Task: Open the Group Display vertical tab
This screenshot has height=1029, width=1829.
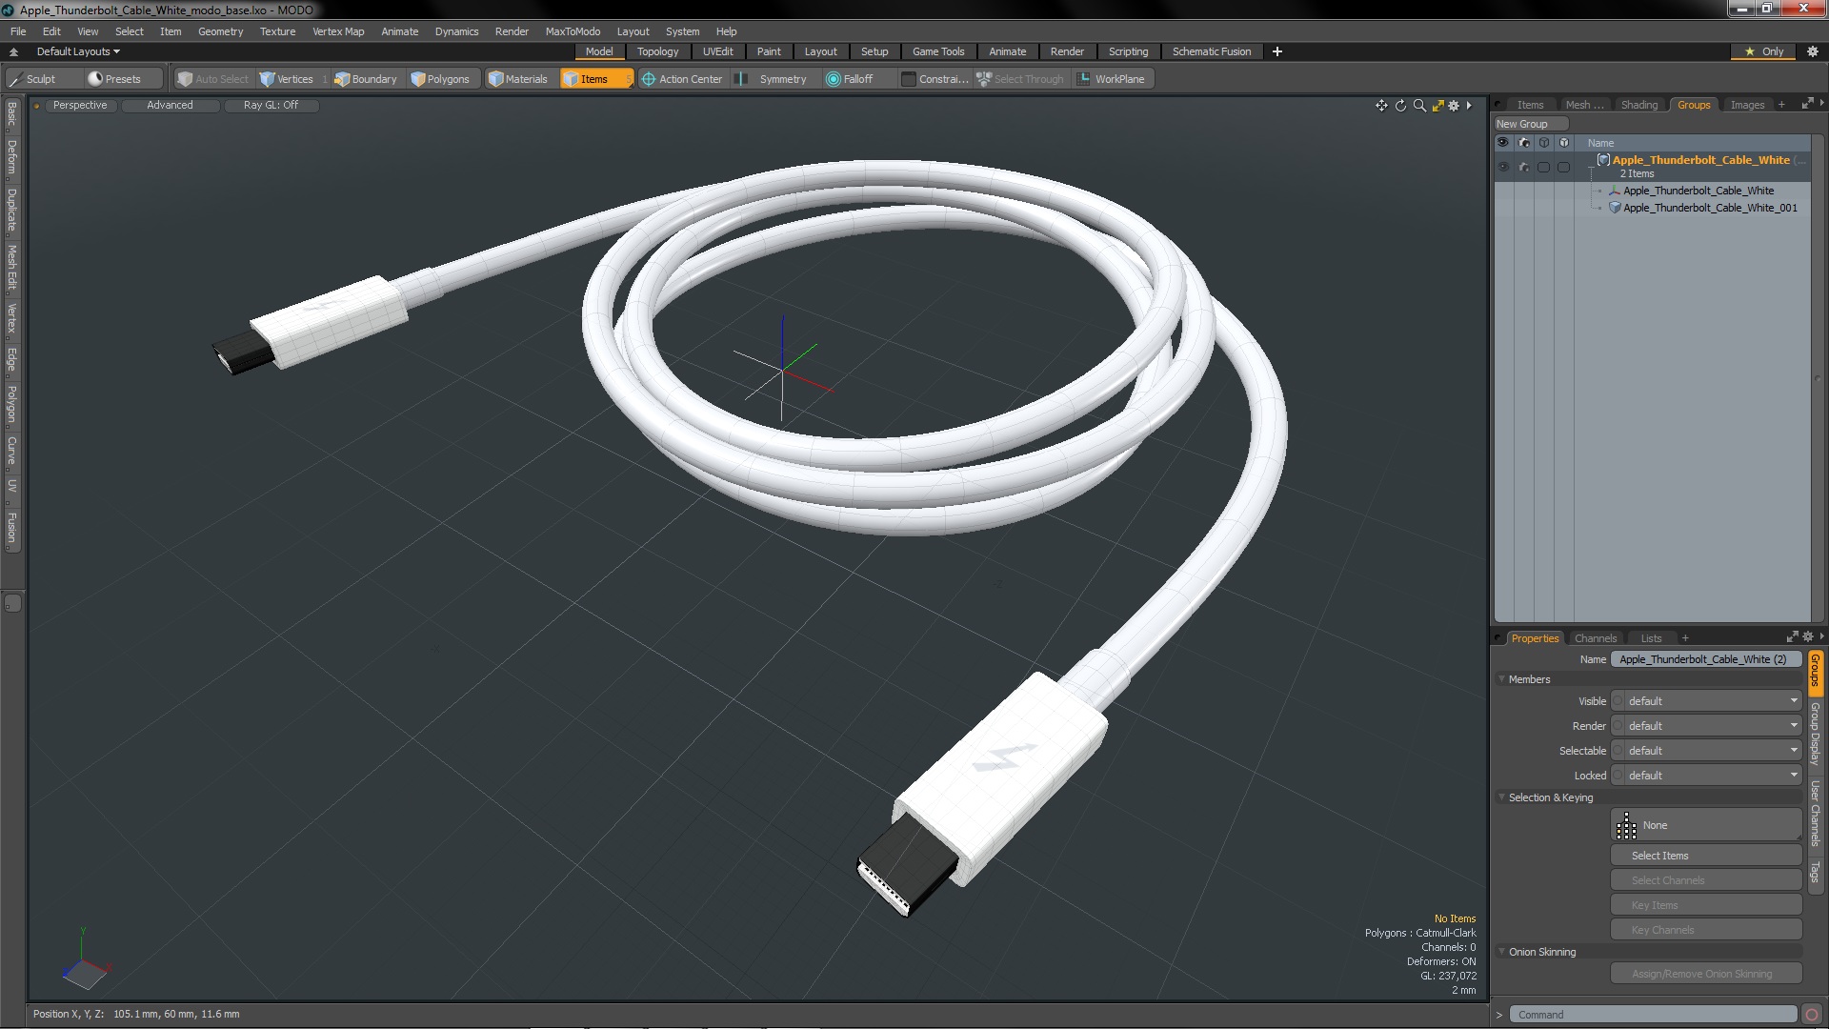Action: tap(1815, 734)
